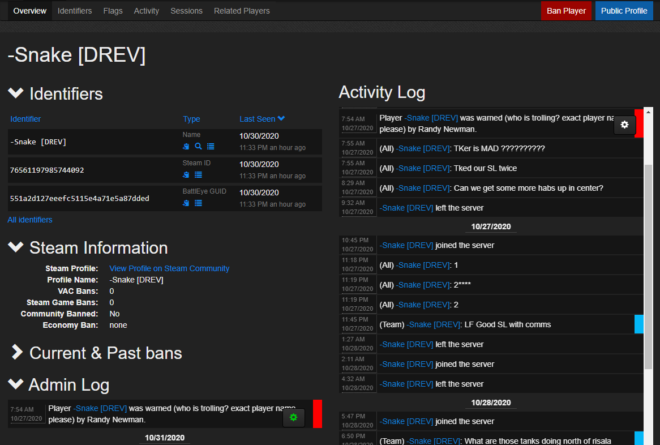Click the 10/28/2020 date separator in Activity Log

click(x=491, y=403)
